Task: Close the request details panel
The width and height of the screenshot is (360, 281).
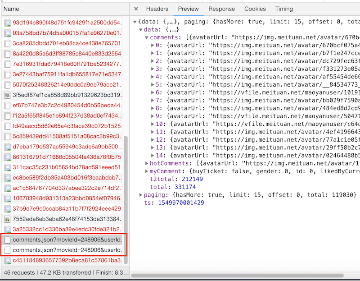Action: pos(136,9)
